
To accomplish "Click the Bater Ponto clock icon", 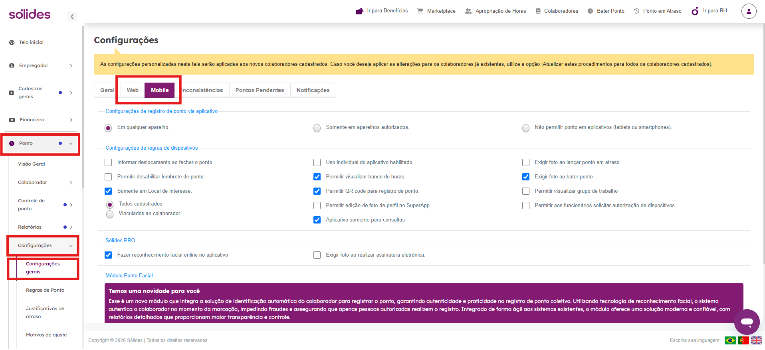I will [590, 11].
